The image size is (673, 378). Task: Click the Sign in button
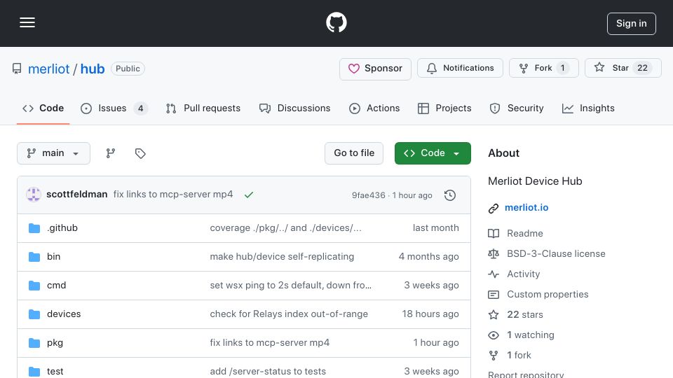click(x=631, y=24)
